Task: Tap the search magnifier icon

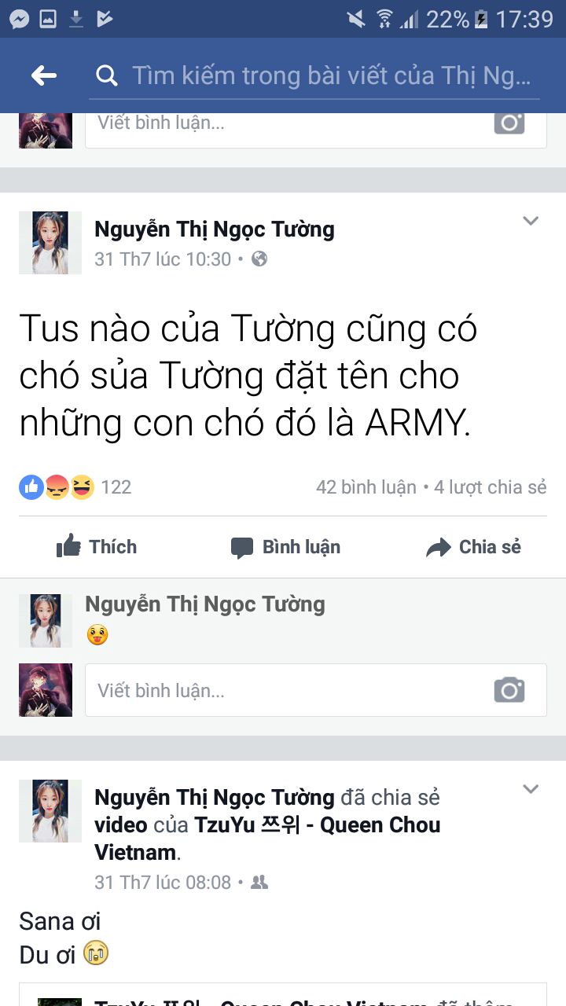Action: 106,75
